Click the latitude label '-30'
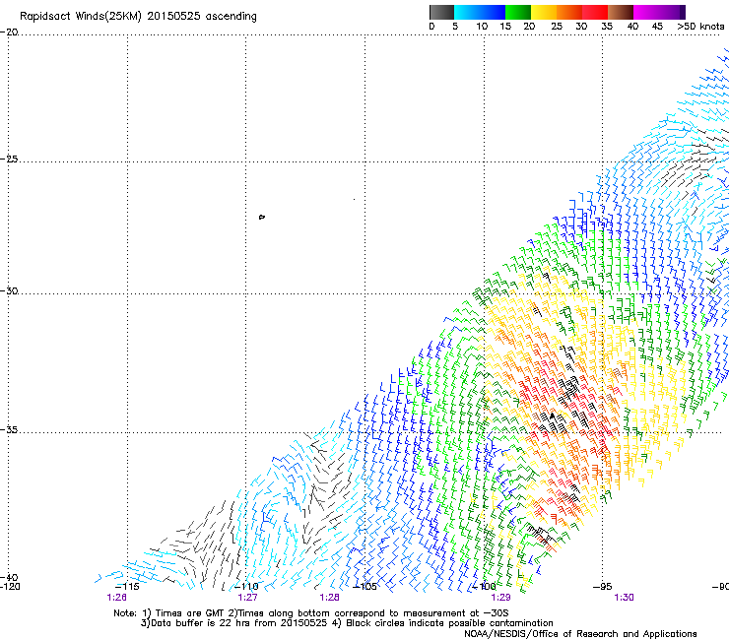729x640 pixels. (9, 290)
